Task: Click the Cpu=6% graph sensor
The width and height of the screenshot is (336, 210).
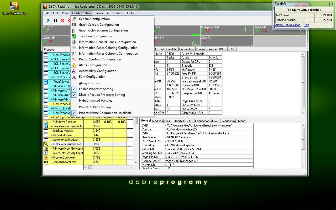Action: (x=227, y=41)
